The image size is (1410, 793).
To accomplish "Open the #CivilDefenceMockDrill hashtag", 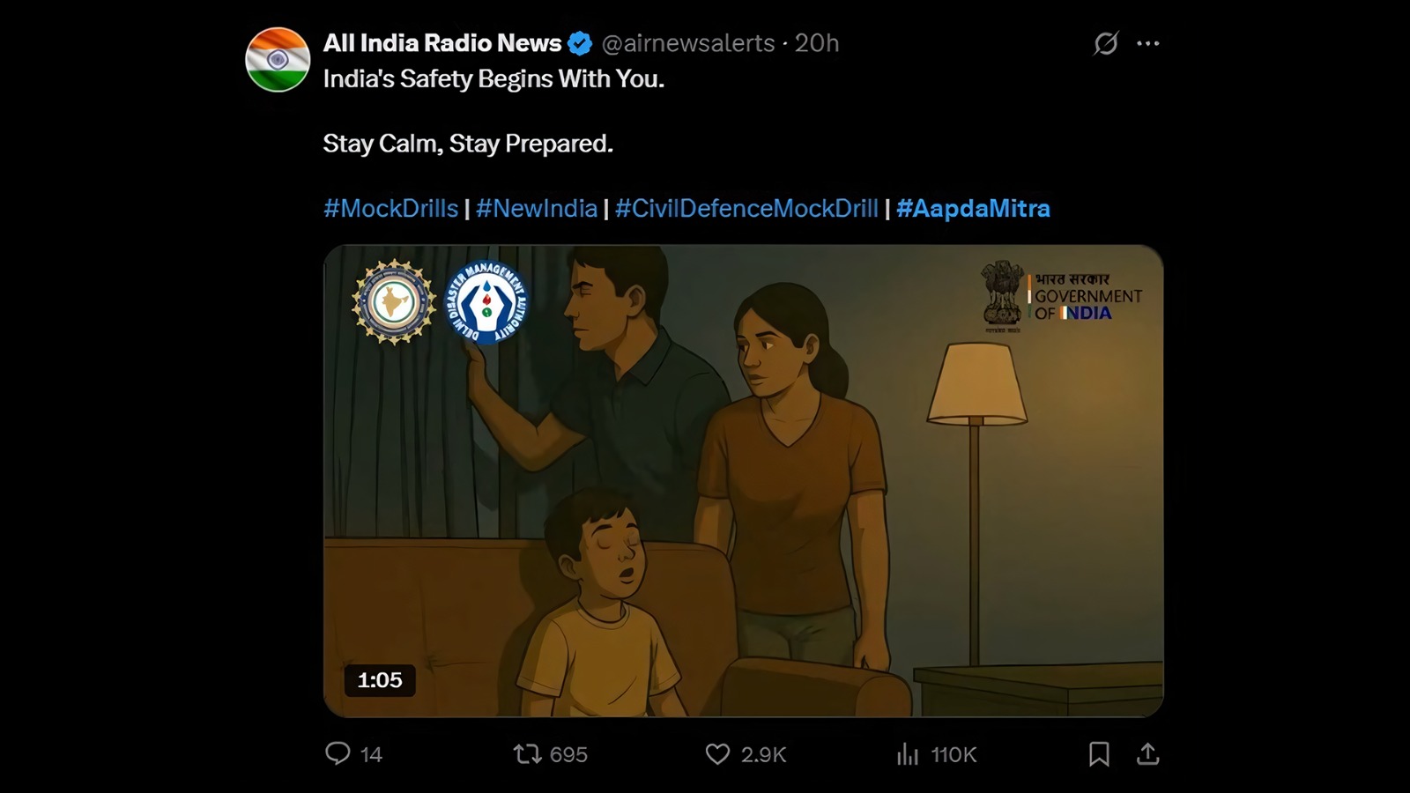I will coord(746,209).
